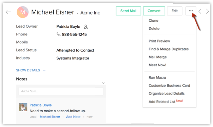Click Patricia Boyle's note photo thumbnail
This screenshot has width=213, height=127.
click(23, 107)
